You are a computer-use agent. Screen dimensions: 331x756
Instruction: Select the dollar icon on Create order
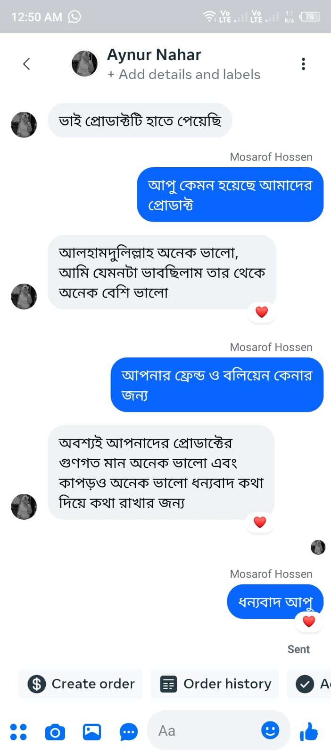tap(36, 684)
